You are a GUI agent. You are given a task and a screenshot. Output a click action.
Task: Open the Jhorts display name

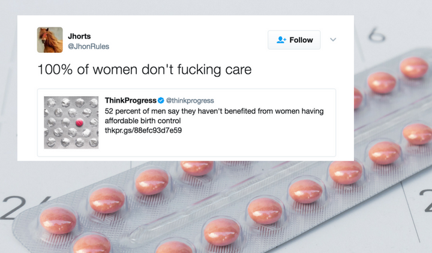79,36
